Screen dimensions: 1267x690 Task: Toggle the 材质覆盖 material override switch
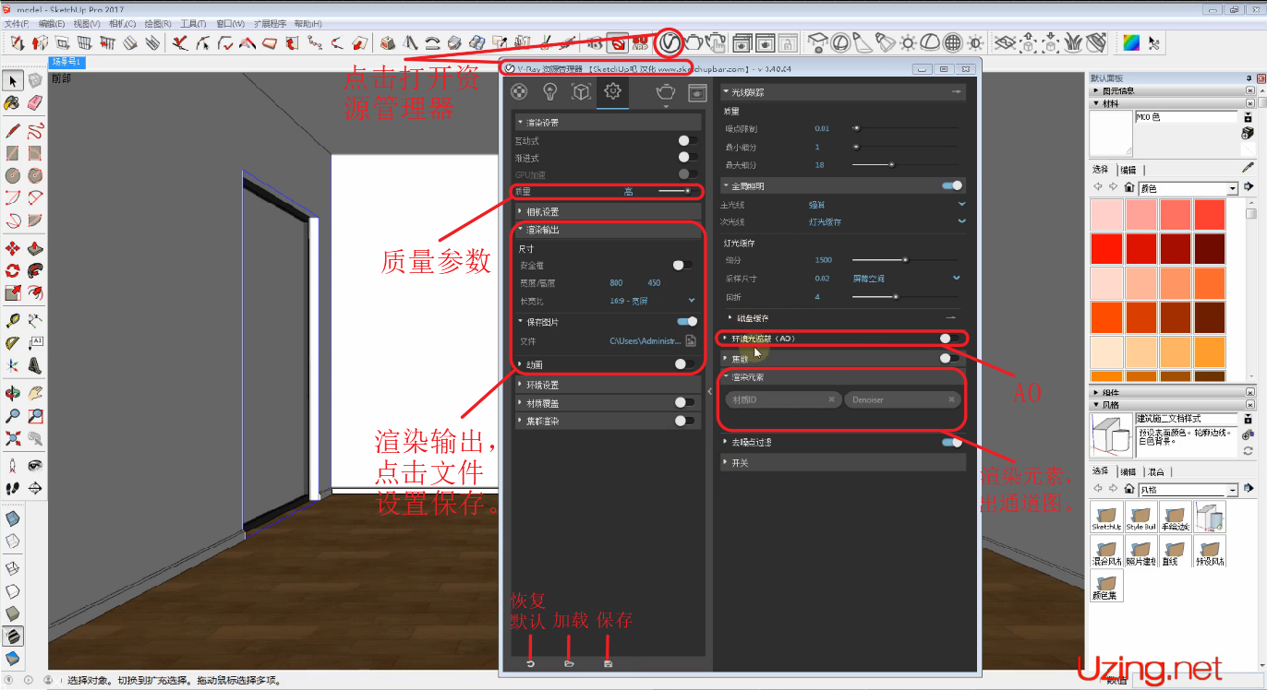pos(684,402)
